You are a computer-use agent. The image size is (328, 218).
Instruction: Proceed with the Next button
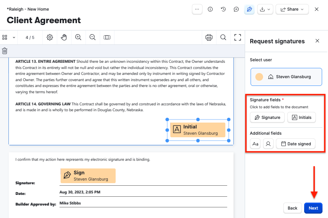pos(313,208)
